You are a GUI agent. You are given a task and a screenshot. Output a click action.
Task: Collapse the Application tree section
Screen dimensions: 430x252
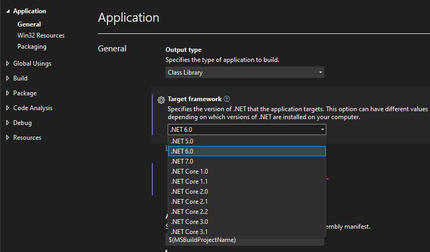pyautogui.click(x=8, y=11)
